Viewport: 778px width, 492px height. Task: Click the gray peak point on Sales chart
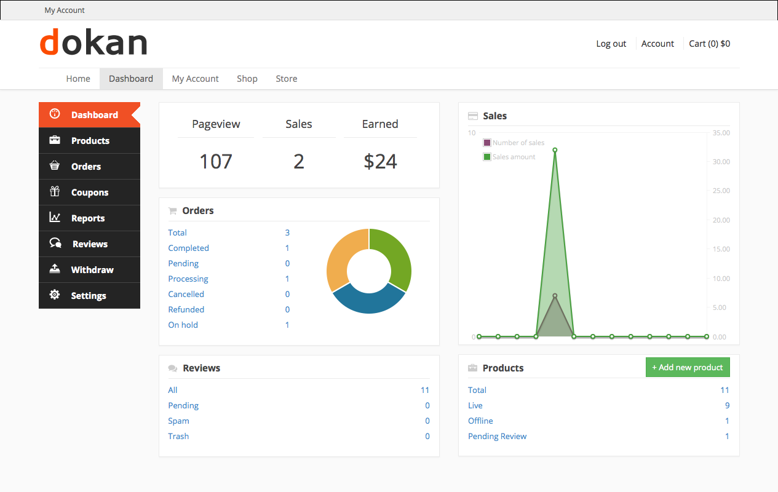tap(555, 296)
